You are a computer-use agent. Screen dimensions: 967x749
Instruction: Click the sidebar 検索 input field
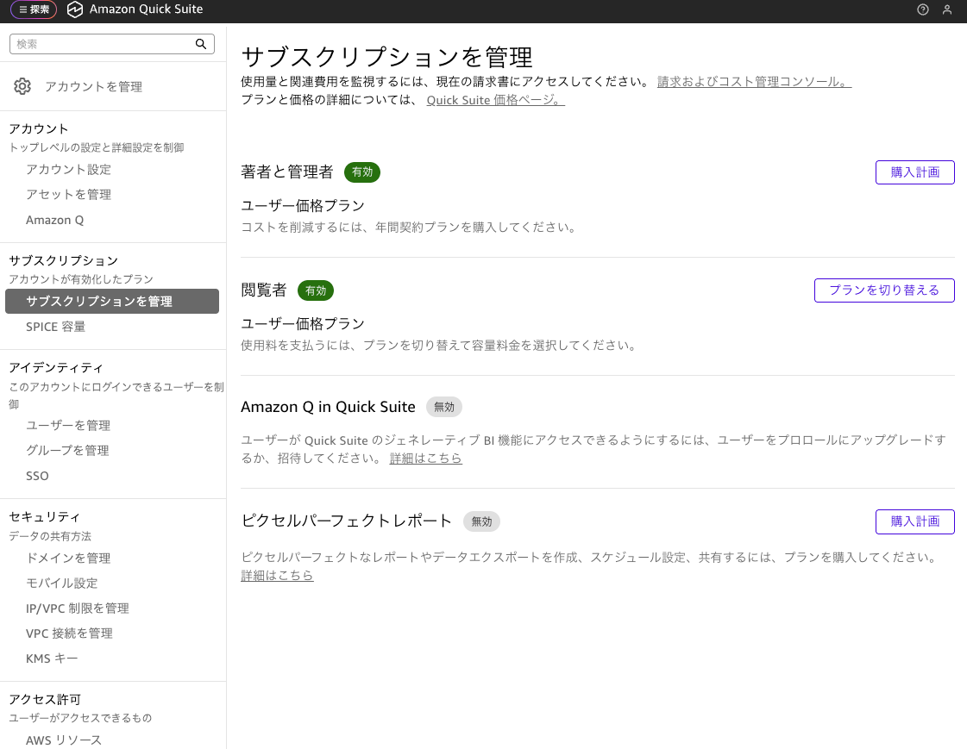tap(104, 44)
